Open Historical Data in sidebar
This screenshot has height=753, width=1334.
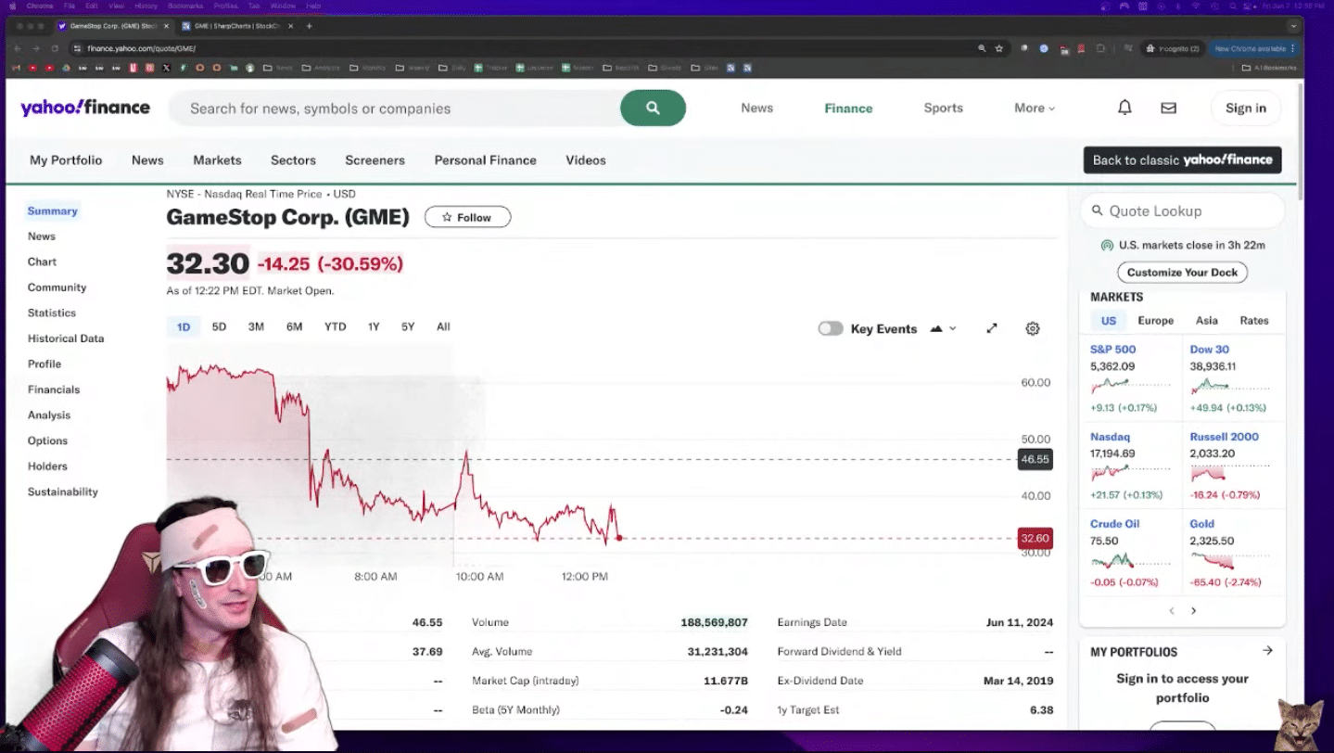tap(66, 338)
